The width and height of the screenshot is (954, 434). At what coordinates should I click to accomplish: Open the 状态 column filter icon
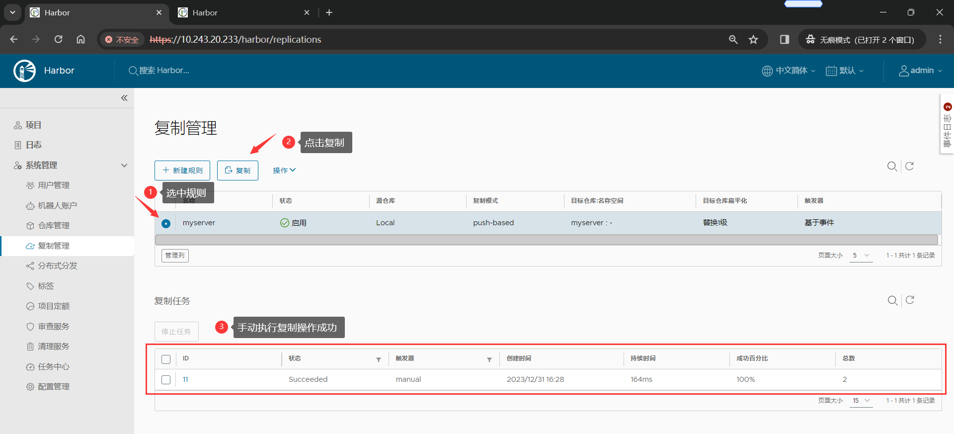[x=379, y=359]
